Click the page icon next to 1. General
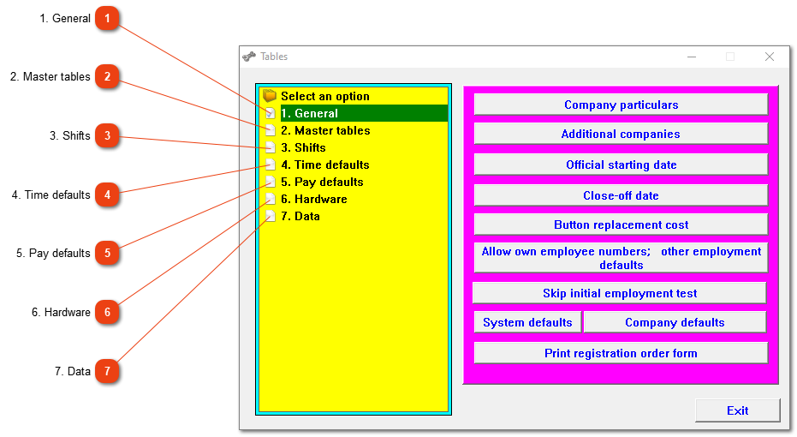 271,113
